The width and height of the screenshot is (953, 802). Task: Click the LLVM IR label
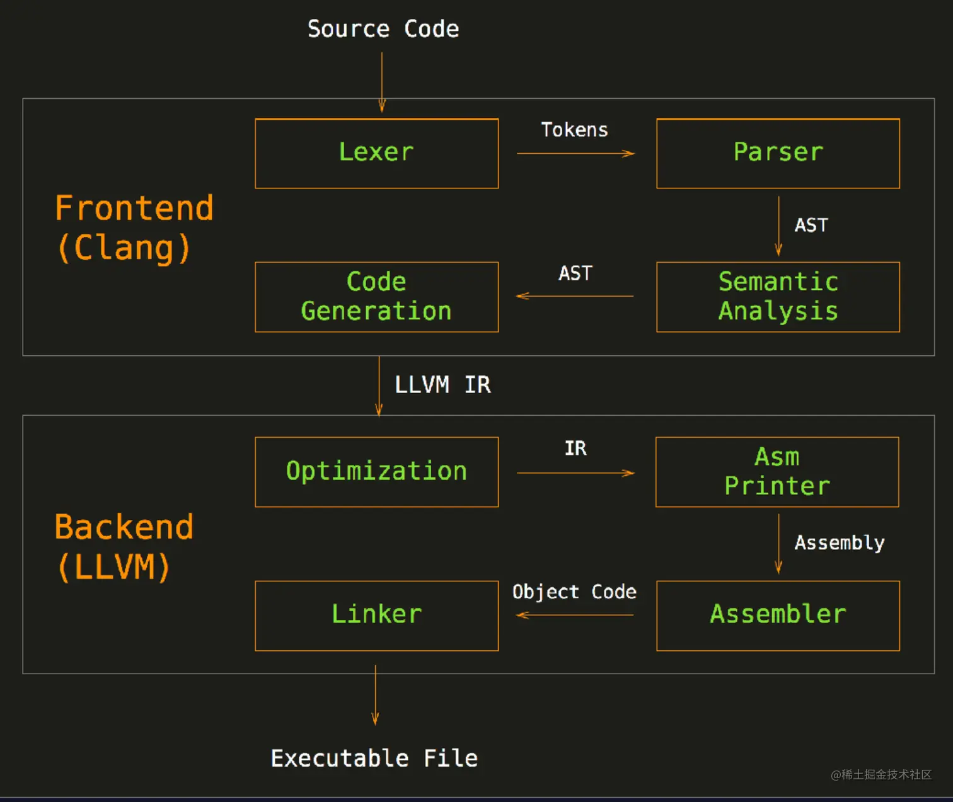pyautogui.click(x=442, y=385)
